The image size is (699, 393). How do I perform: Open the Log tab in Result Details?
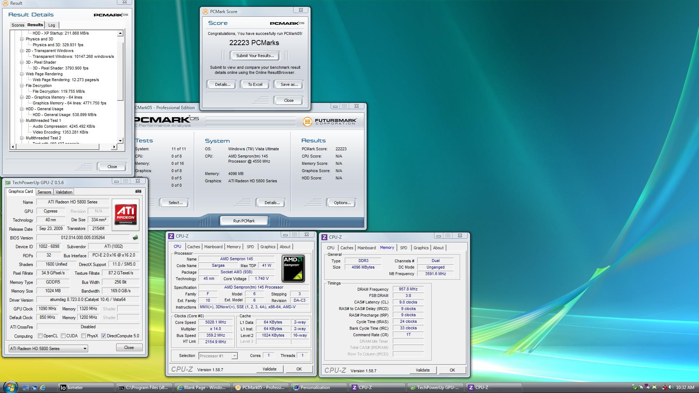52,25
